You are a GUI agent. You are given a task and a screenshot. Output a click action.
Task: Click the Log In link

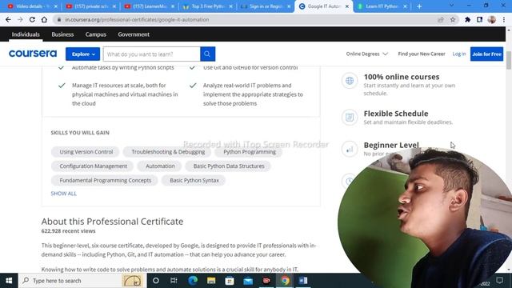tap(458, 54)
